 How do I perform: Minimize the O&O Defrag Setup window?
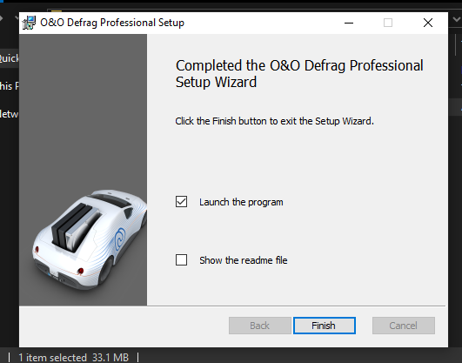tap(349, 23)
